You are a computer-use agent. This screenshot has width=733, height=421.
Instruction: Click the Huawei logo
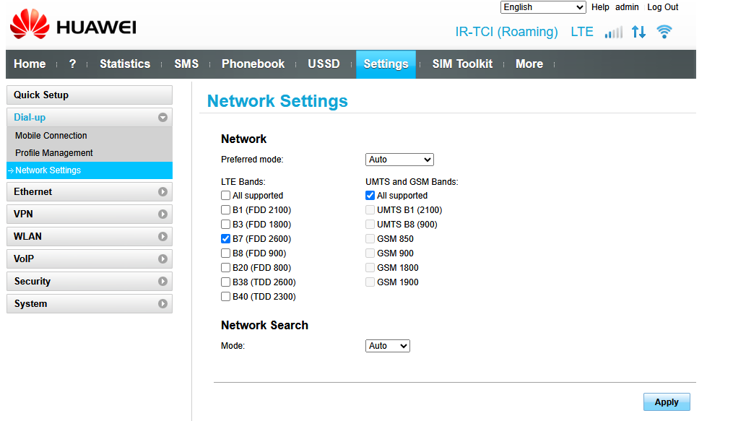pyautogui.click(x=72, y=25)
